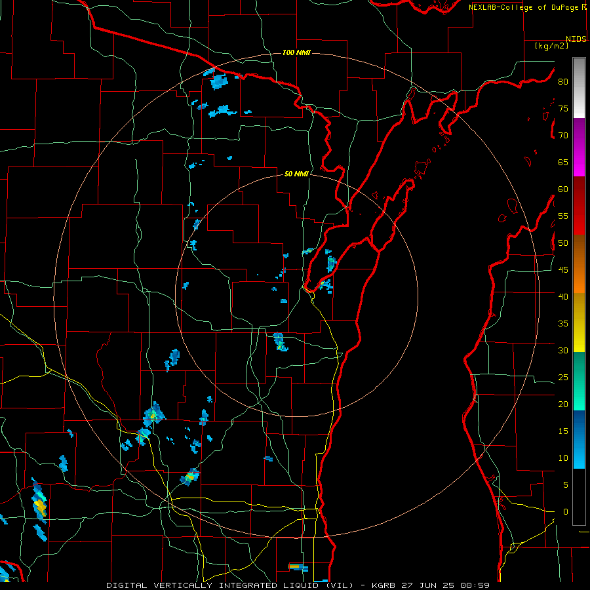Click the legend value 45
This screenshot has width=590, height=590.
coord(563,270)
